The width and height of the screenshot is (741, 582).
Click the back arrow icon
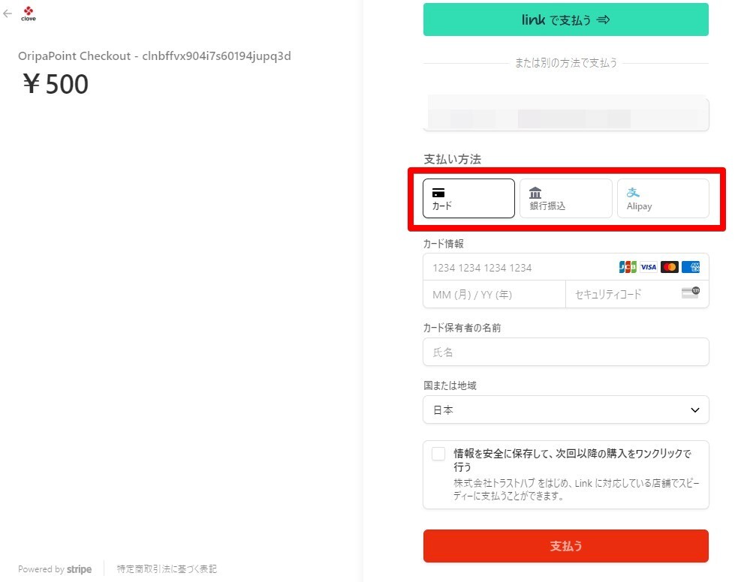pos(8,13)
